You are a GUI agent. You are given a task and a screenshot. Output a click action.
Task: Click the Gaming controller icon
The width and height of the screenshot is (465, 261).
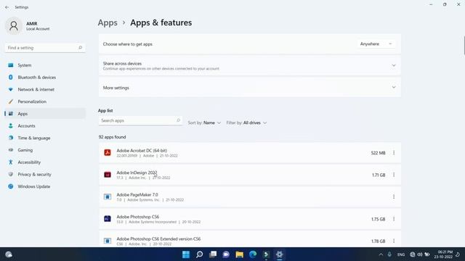[11, 150]
